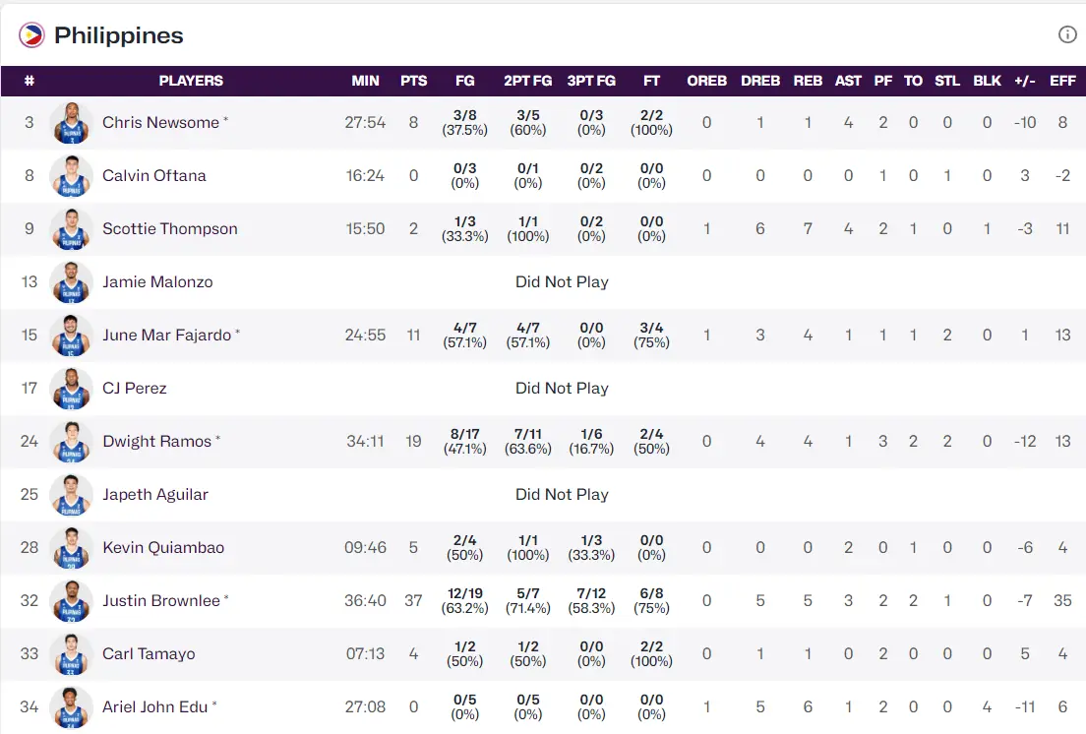Click the MIN column header

coord(365,81)
